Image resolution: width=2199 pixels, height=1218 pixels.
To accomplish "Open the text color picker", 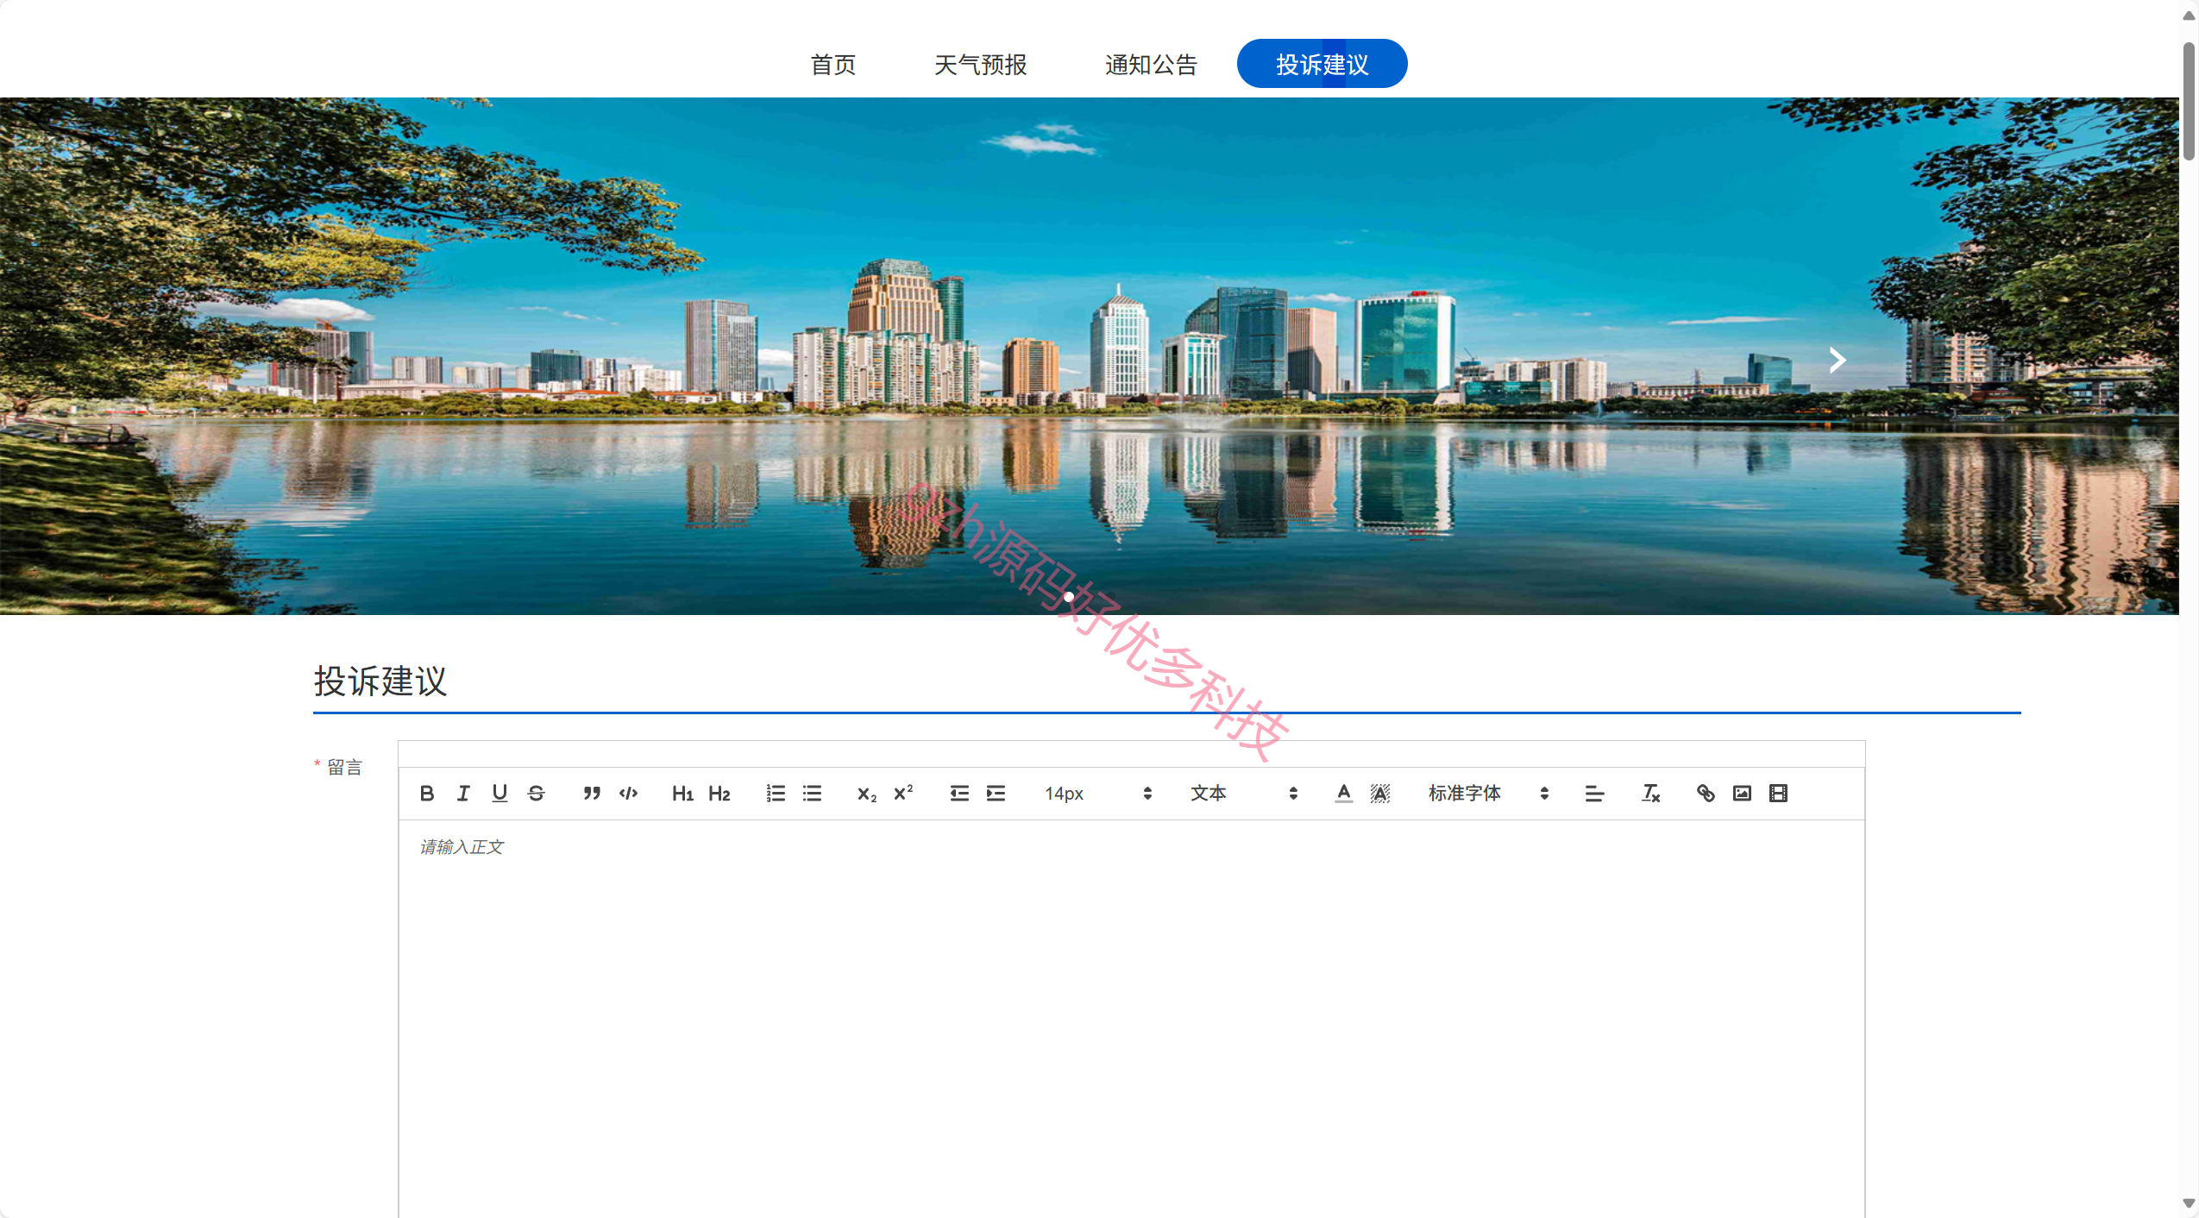I will [x=1344, y=794].
